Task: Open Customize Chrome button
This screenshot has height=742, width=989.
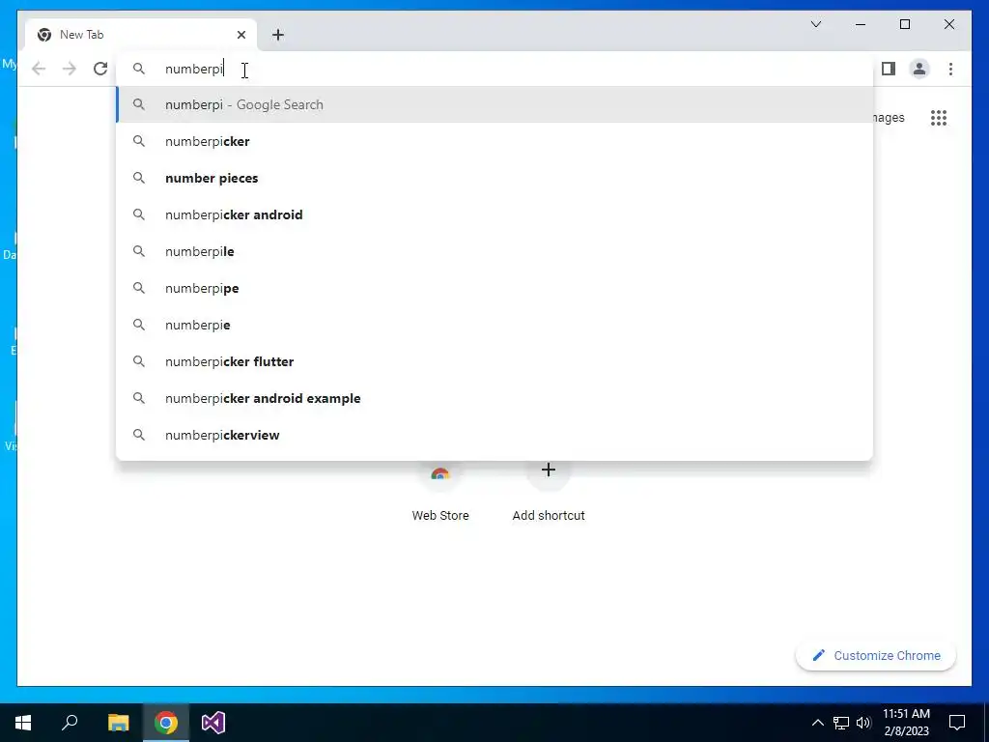Action: [876, 656]
